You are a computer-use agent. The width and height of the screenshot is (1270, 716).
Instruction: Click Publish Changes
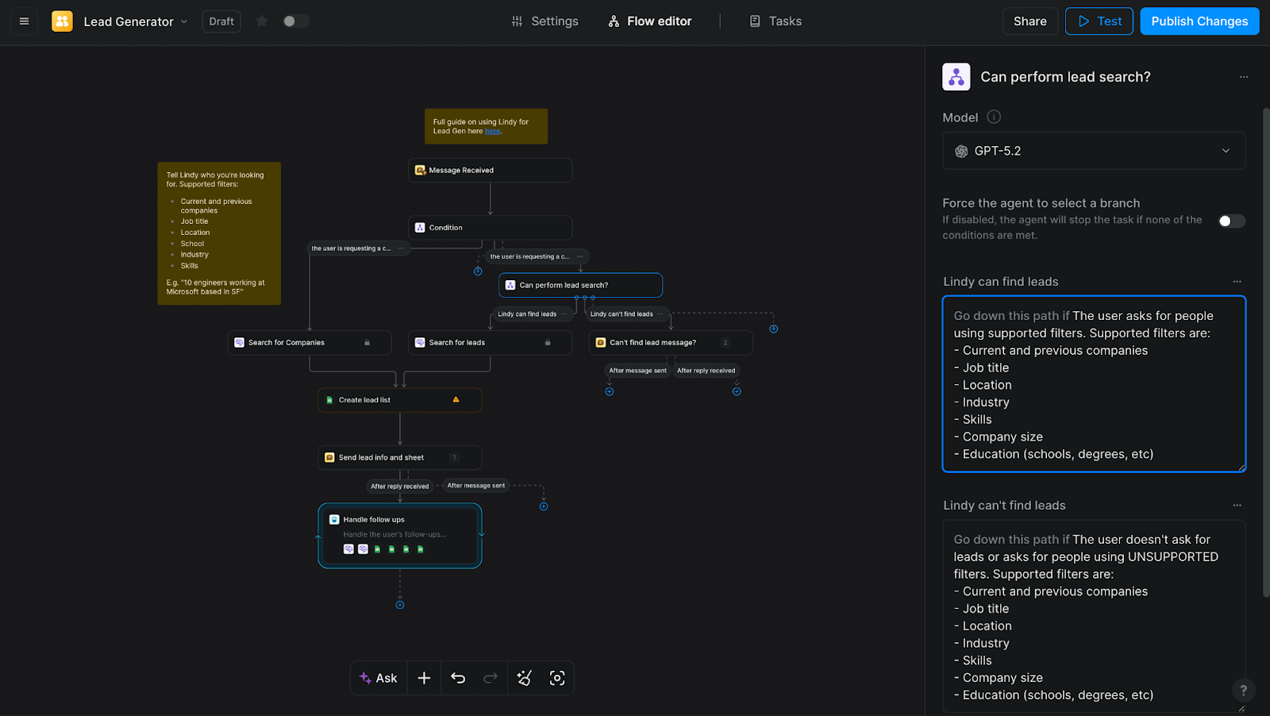(x=1199, y=21)
